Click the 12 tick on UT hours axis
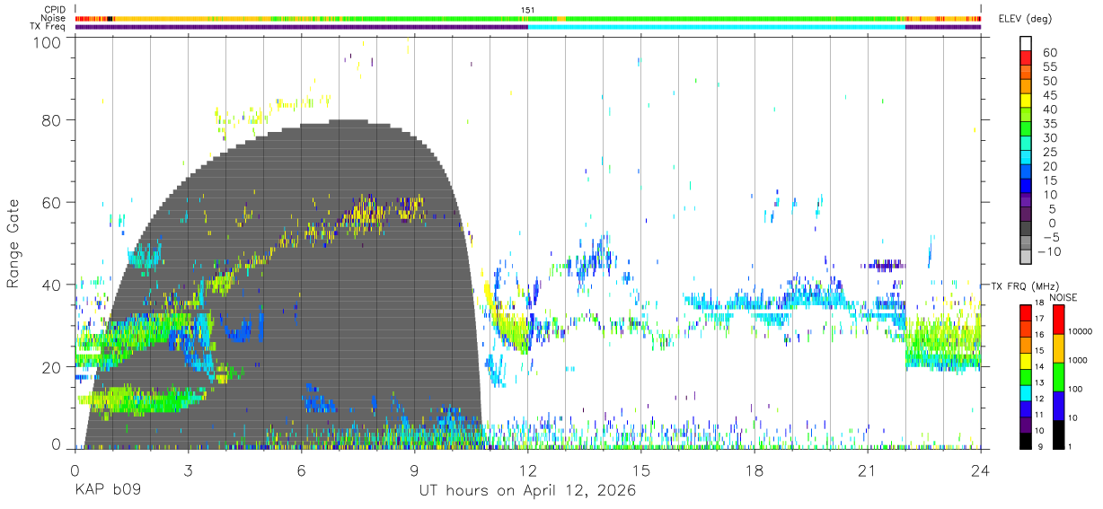Image resolution: width=1103 pixels, height=509 pixels. pos(528,470)
